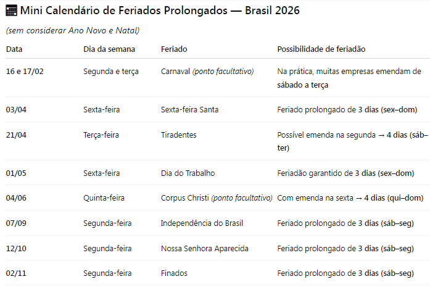Click the '12/10' date cell

click(16, 248)
